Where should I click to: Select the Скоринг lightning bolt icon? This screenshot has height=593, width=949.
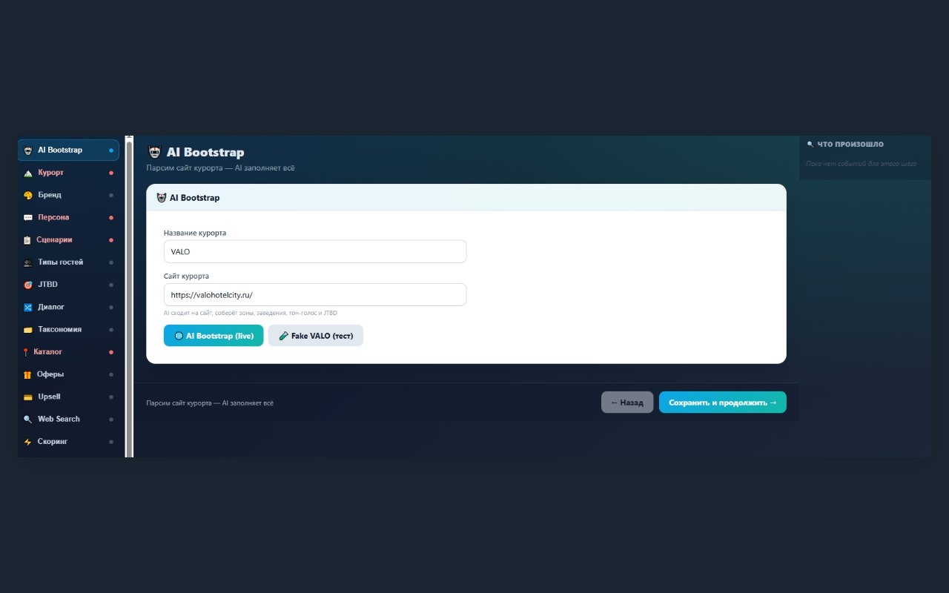coord(28,441)
